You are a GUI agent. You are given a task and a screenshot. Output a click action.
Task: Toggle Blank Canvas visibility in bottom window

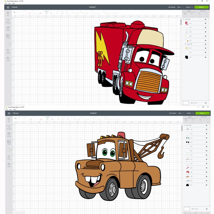coord(207,209)
